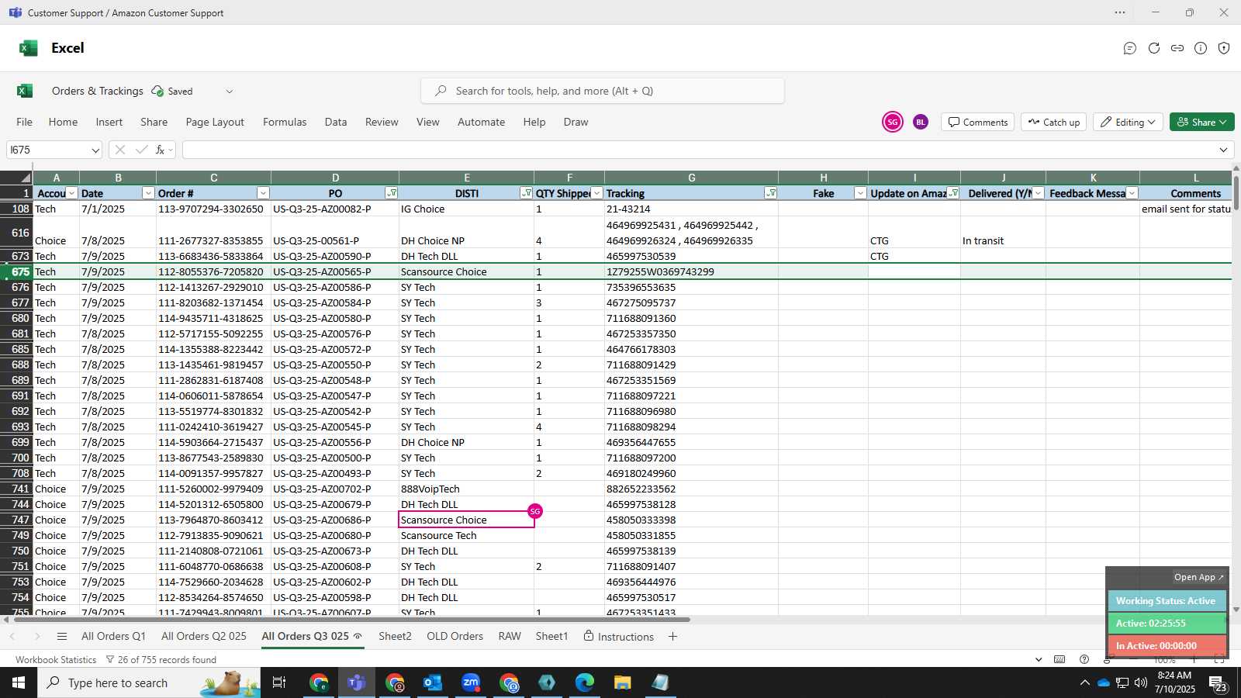Open the PO column filter dropdown

tap(391, 193)
